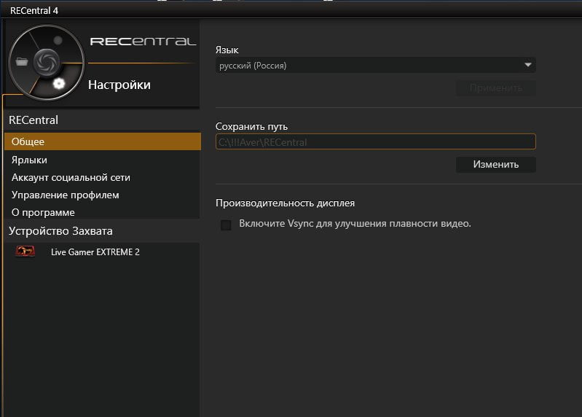Click the Изменить button
This screenshot has height=417, width=582.
(x=495, y=164)
